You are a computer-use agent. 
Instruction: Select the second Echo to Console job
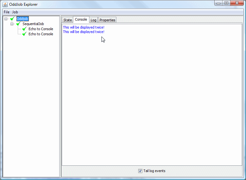(x=41, y=34)
